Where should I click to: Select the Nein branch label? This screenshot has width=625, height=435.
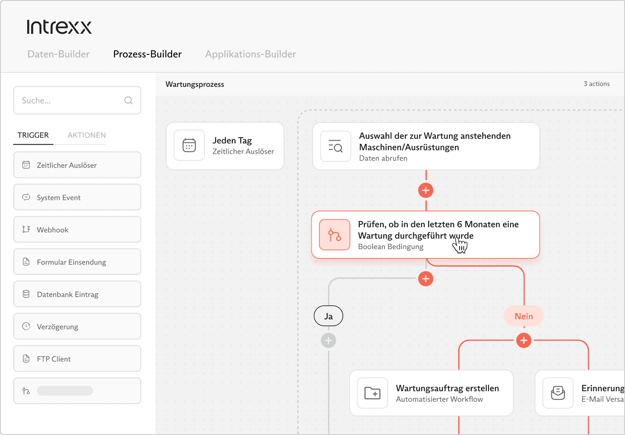[524, 316]
